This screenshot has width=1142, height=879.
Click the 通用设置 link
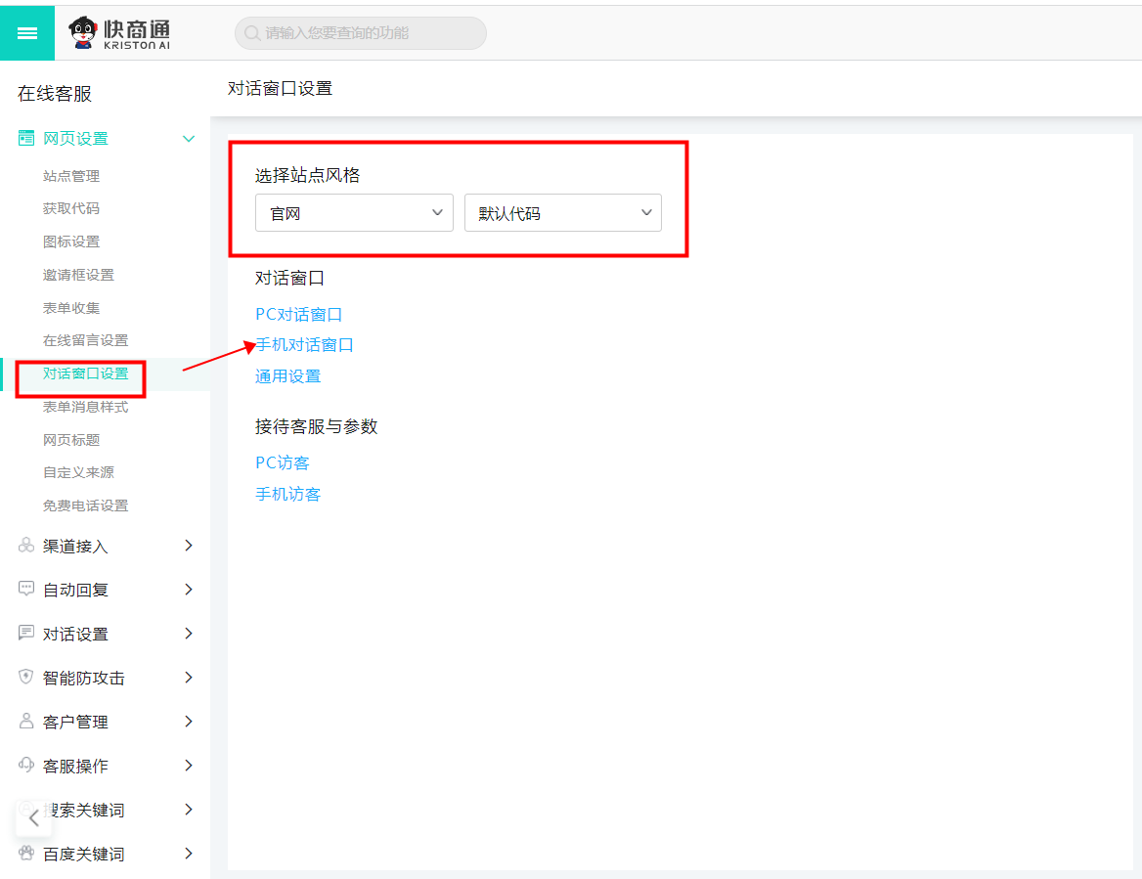point(288,376)
